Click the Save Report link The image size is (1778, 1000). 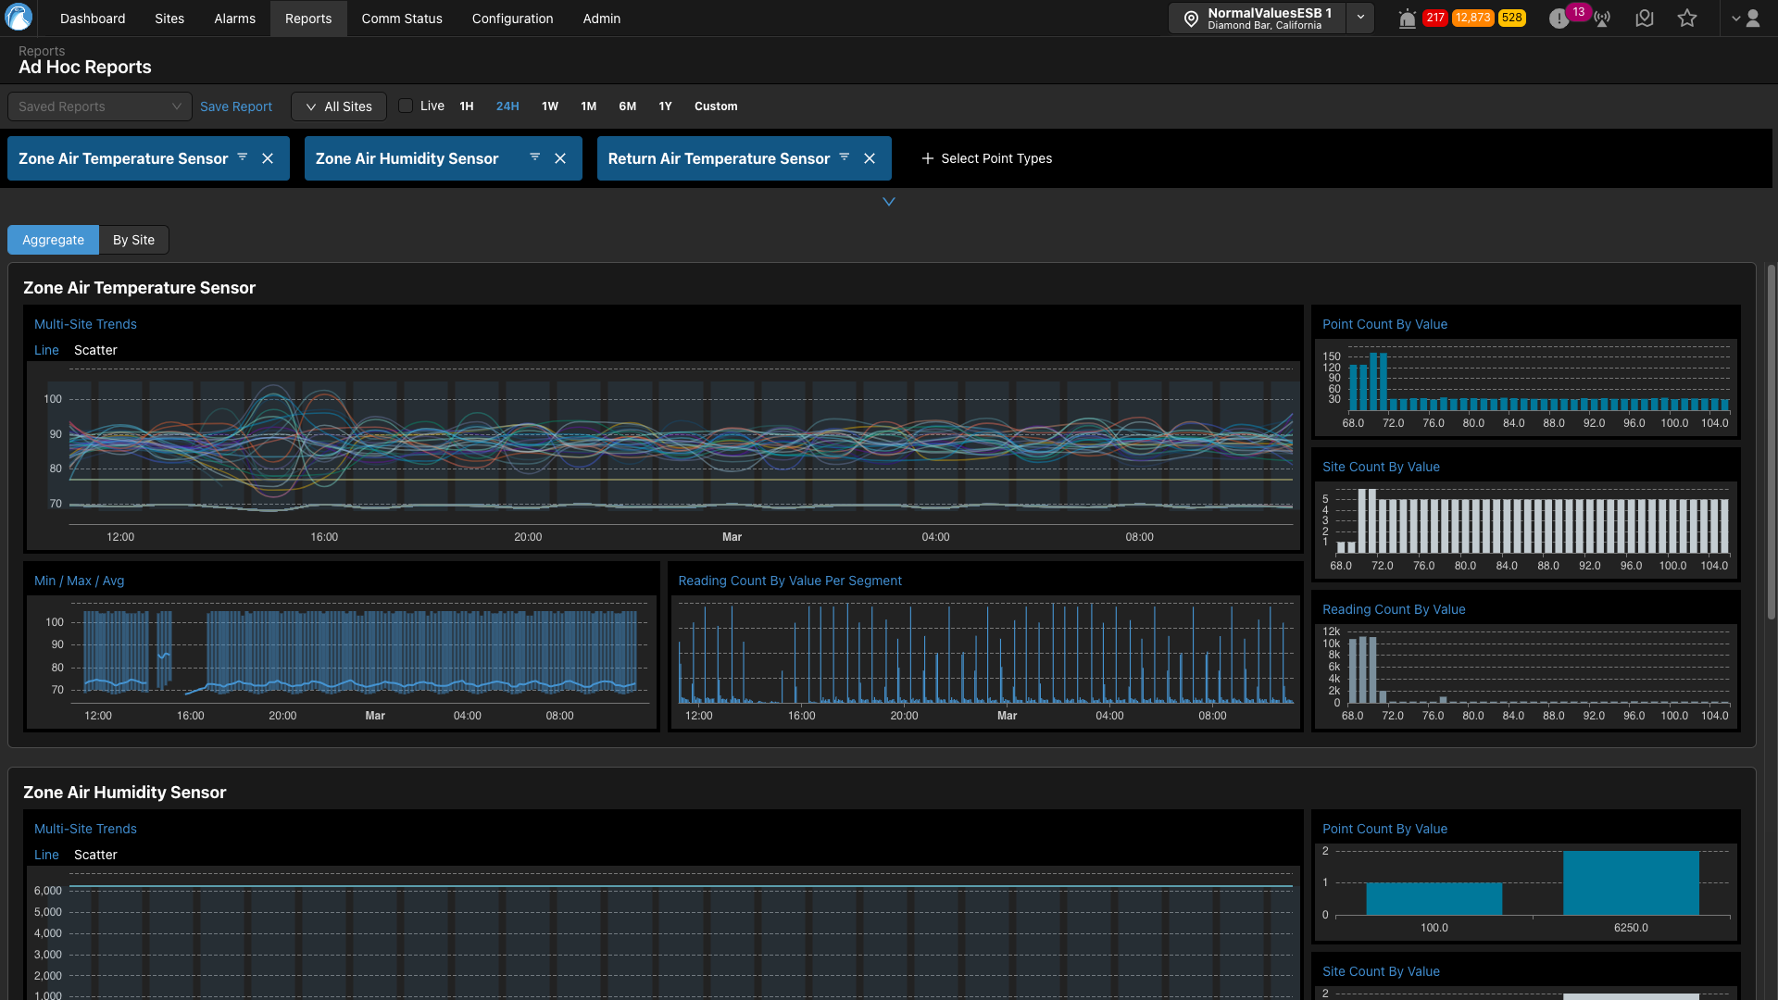[236, 106]
